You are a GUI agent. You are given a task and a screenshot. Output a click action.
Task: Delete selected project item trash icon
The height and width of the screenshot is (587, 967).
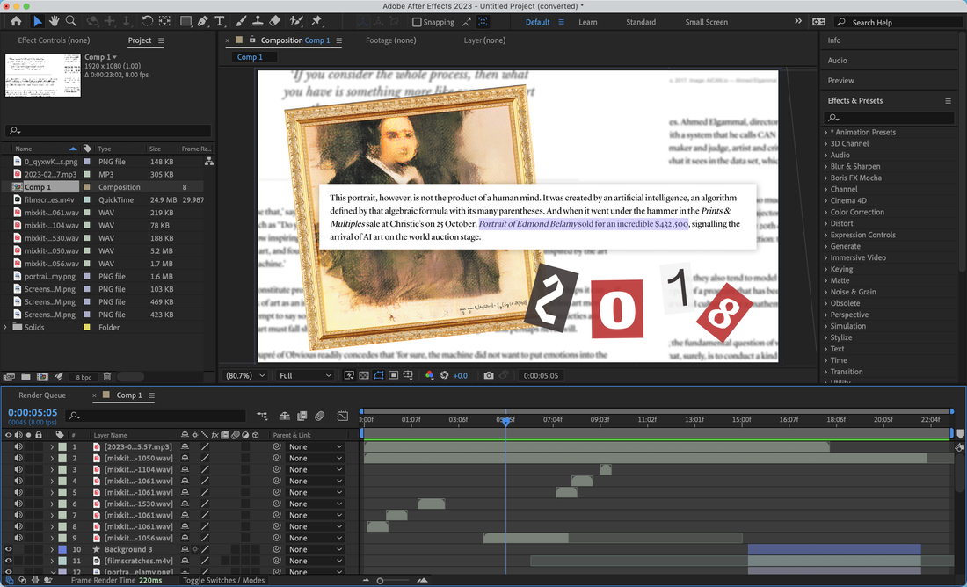tap(106, 377)
